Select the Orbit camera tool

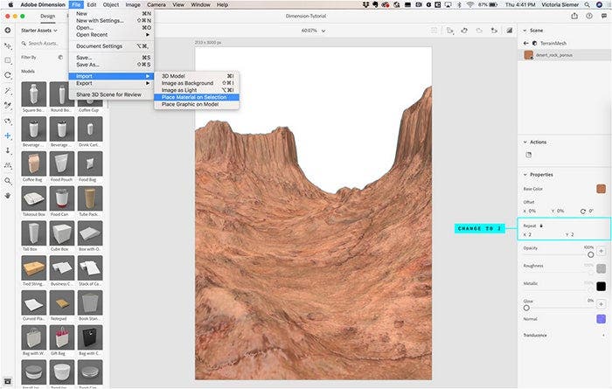pos(8,121)
